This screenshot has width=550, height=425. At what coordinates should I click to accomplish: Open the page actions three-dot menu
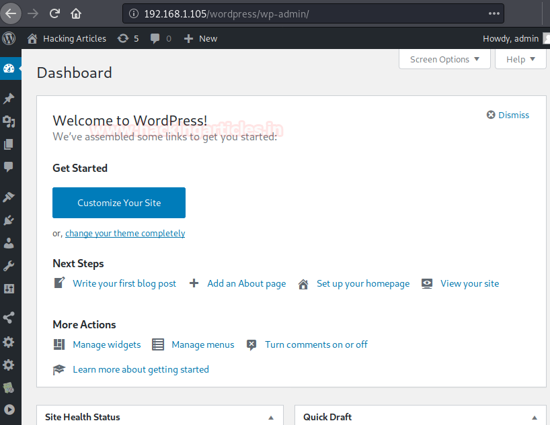tap(494, 13)
